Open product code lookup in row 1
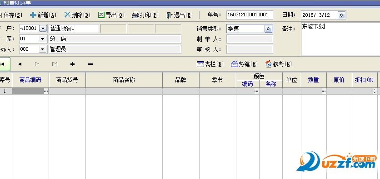The height and width of the screenshot is (179, 380). (x=46, y=91)
